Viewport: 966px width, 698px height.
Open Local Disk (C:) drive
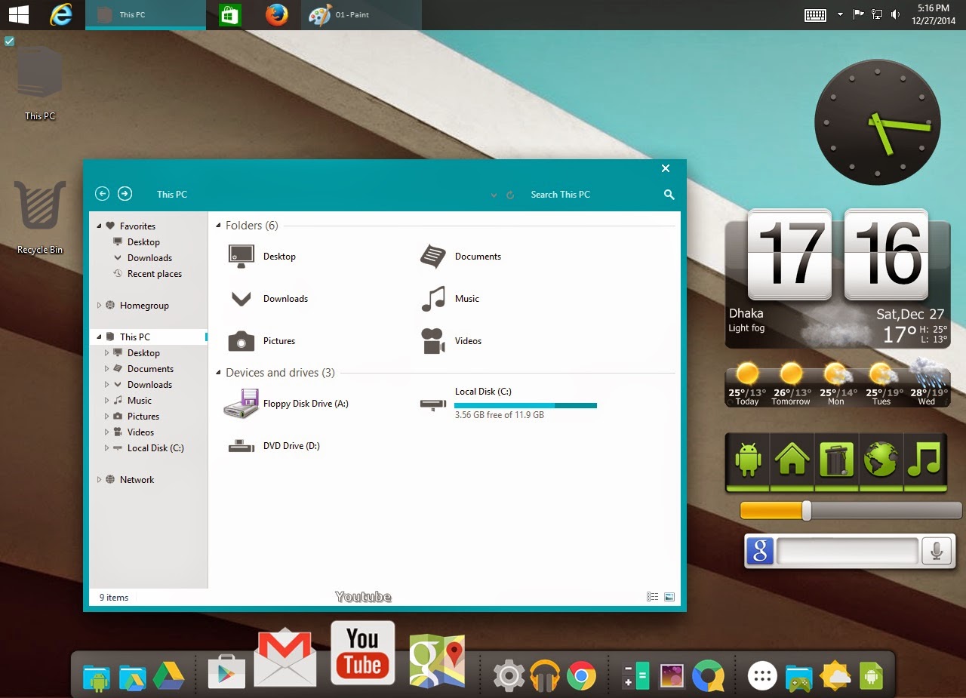point(508,404)
